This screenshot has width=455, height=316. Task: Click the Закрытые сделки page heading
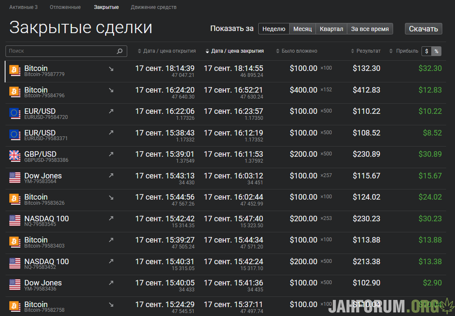click(x=81, y=28)
